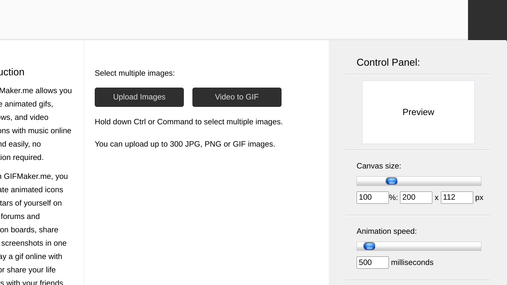Click the "px" unit label after height field
Image resolution: width=507 pixels, height=285 pixels.
480,197
